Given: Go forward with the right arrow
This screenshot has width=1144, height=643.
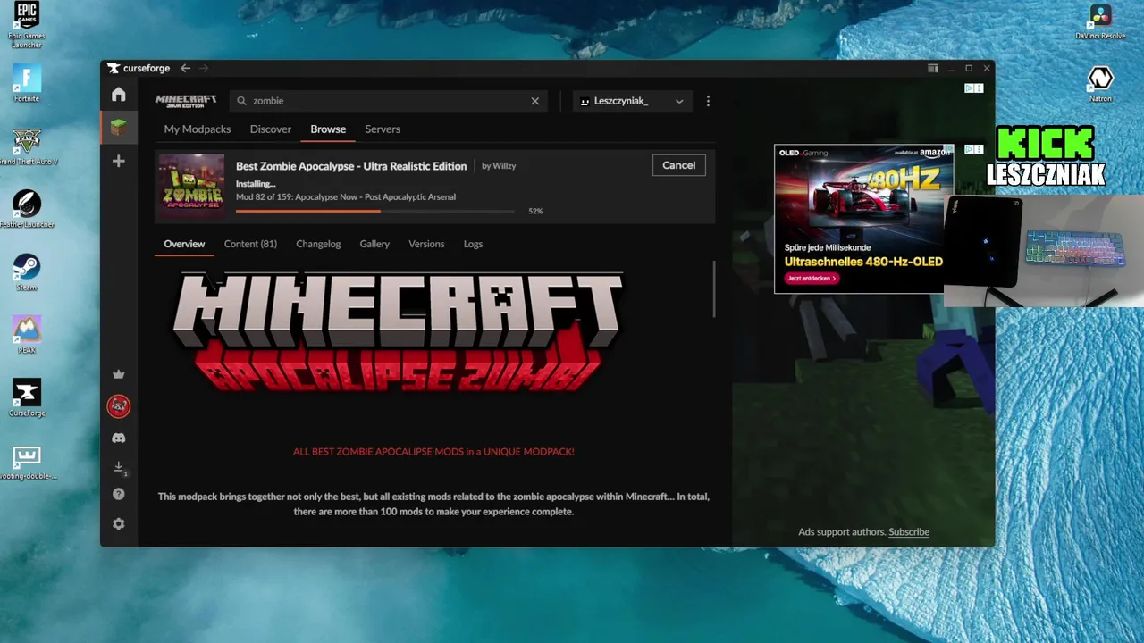Looking at the screenshot, I should point(204,68).
